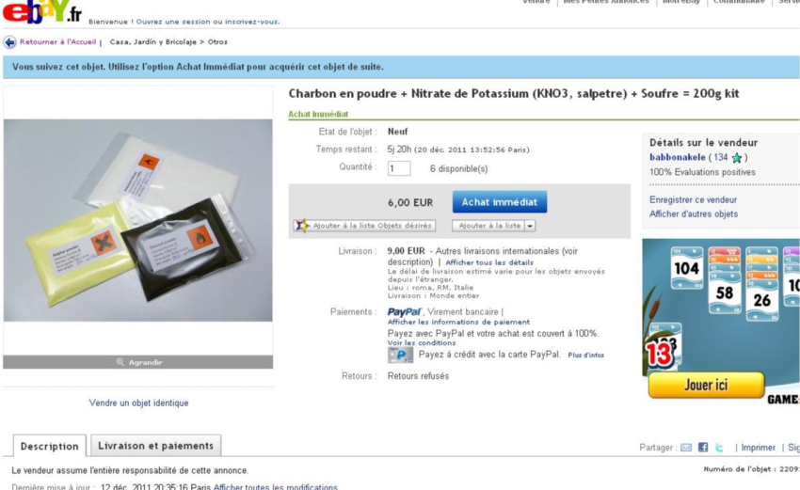
Task: Click the PayPal logo
Action: click(404, 311)
